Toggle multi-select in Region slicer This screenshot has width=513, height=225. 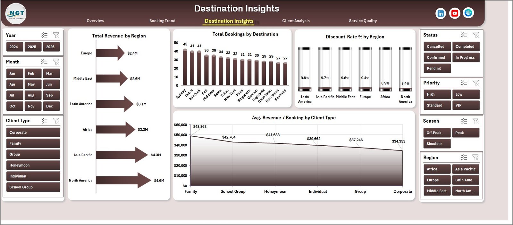464,157
